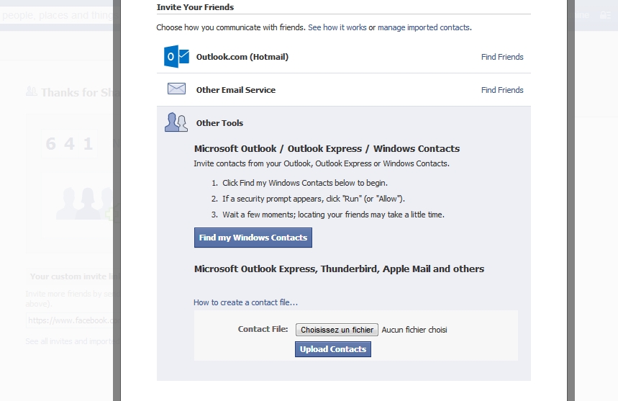The image size is (618, 401).
Task: Click step 'Wait a few moments' text
Action: (333, 215)
